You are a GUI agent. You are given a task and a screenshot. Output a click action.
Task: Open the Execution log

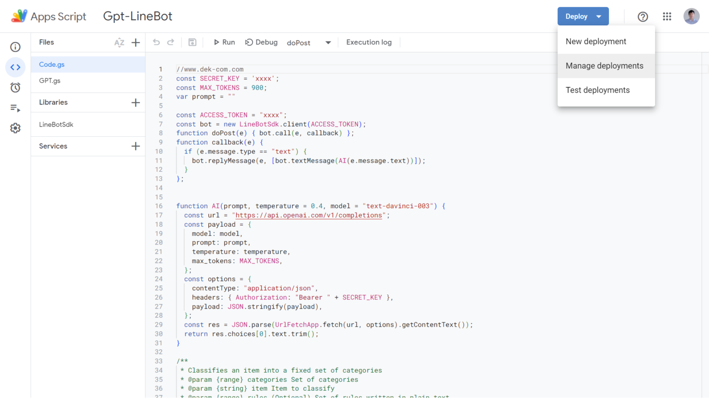(x=369, y=42)
